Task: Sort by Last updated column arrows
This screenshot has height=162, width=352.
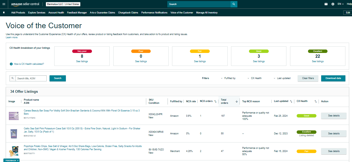Action: click(x=291, y=101)
